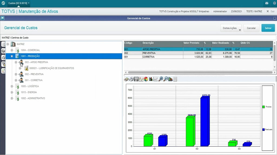Select the PREVENTIVA row in the table
This screenshot has height=155, width=277.
(198, 53)
